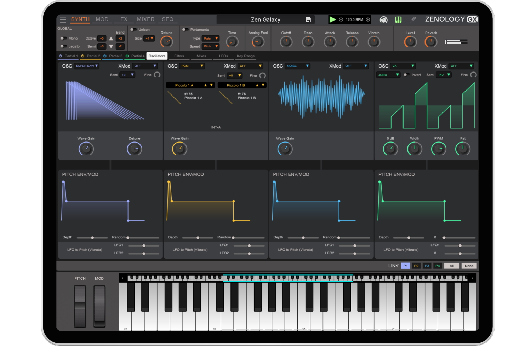Enable the Portamento switch
Image resolution: width=531 pixels, height=347 pixels.
pos(185,30)
